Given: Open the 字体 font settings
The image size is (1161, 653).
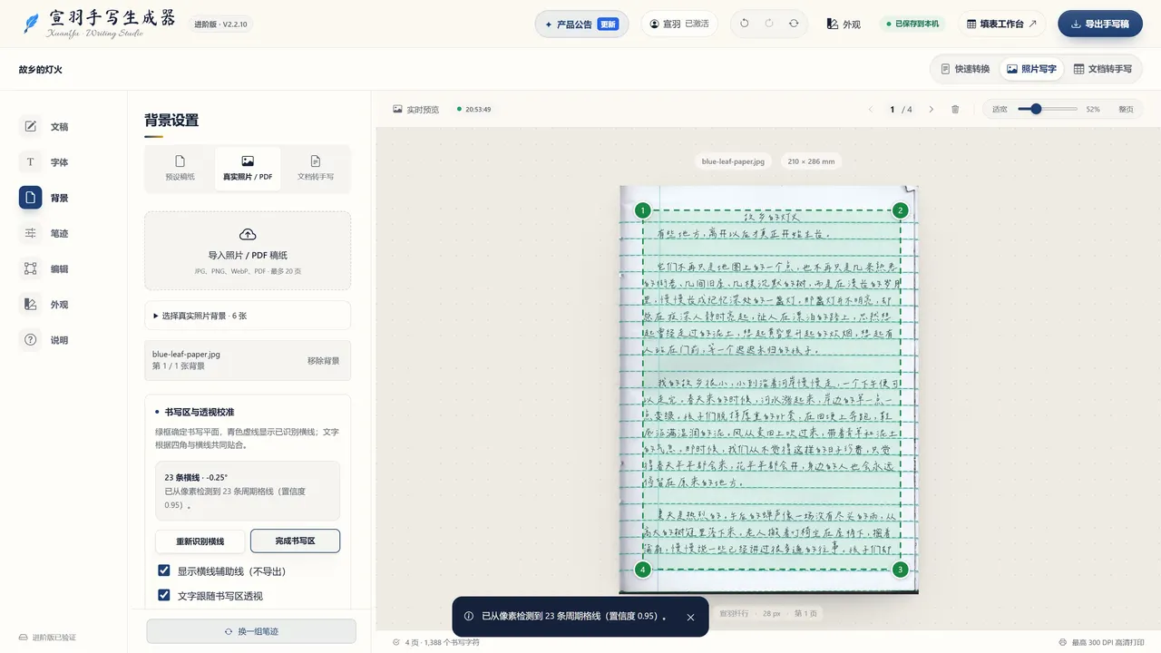Looking at the screenshot, I should click(44, 162).
